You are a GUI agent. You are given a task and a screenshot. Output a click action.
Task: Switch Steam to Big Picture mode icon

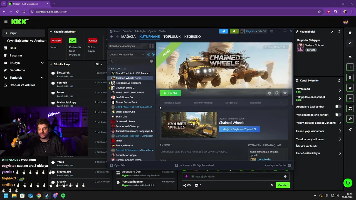tap(272, 31)
